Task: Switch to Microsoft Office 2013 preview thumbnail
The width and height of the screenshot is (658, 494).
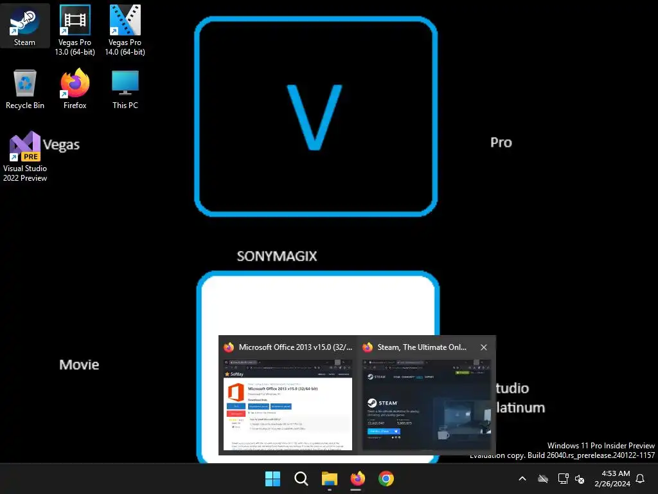Action: [x=288, y=405]
